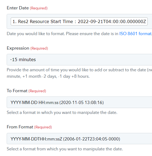
Task: Click the Required marker beside Enter Date
Action: (x=39, y=8)
